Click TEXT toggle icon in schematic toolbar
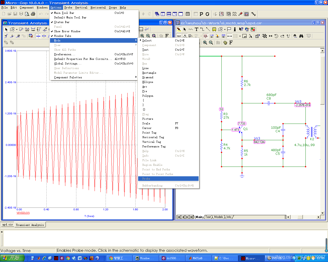Image resolution: width=328 pixels, height=262 pixels. (x=179, y=36)
